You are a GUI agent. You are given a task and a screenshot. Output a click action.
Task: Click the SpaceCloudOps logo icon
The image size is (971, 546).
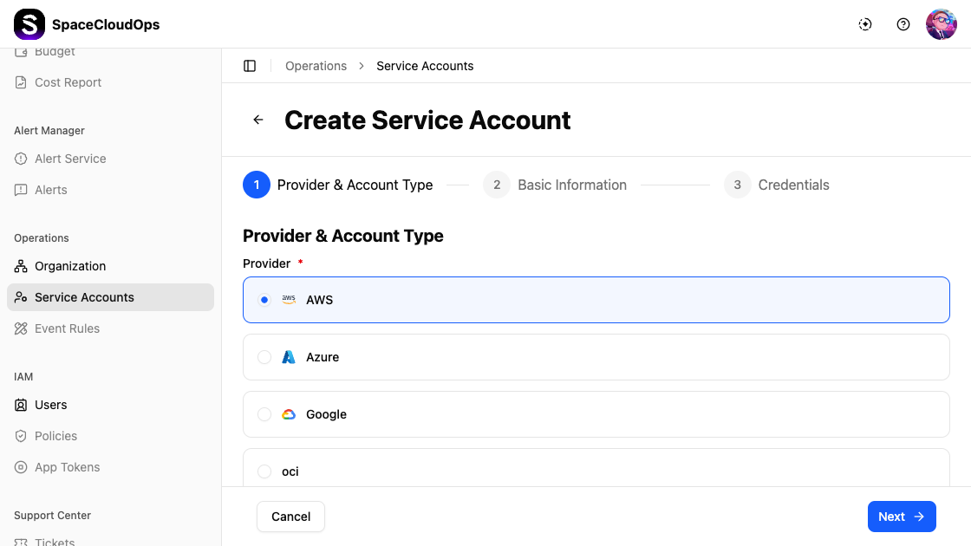pos(29,24)
